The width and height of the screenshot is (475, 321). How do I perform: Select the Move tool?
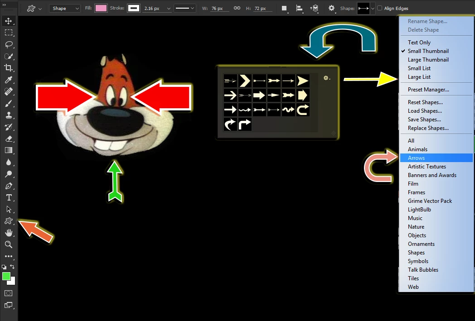tap(9, 21)
